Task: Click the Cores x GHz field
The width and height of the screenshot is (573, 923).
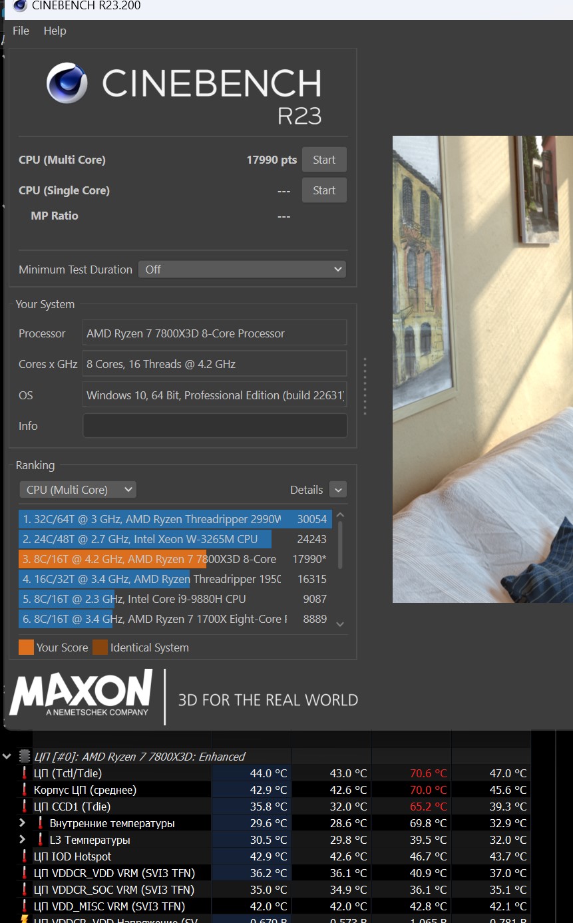Action: click(x=214, y=364)
